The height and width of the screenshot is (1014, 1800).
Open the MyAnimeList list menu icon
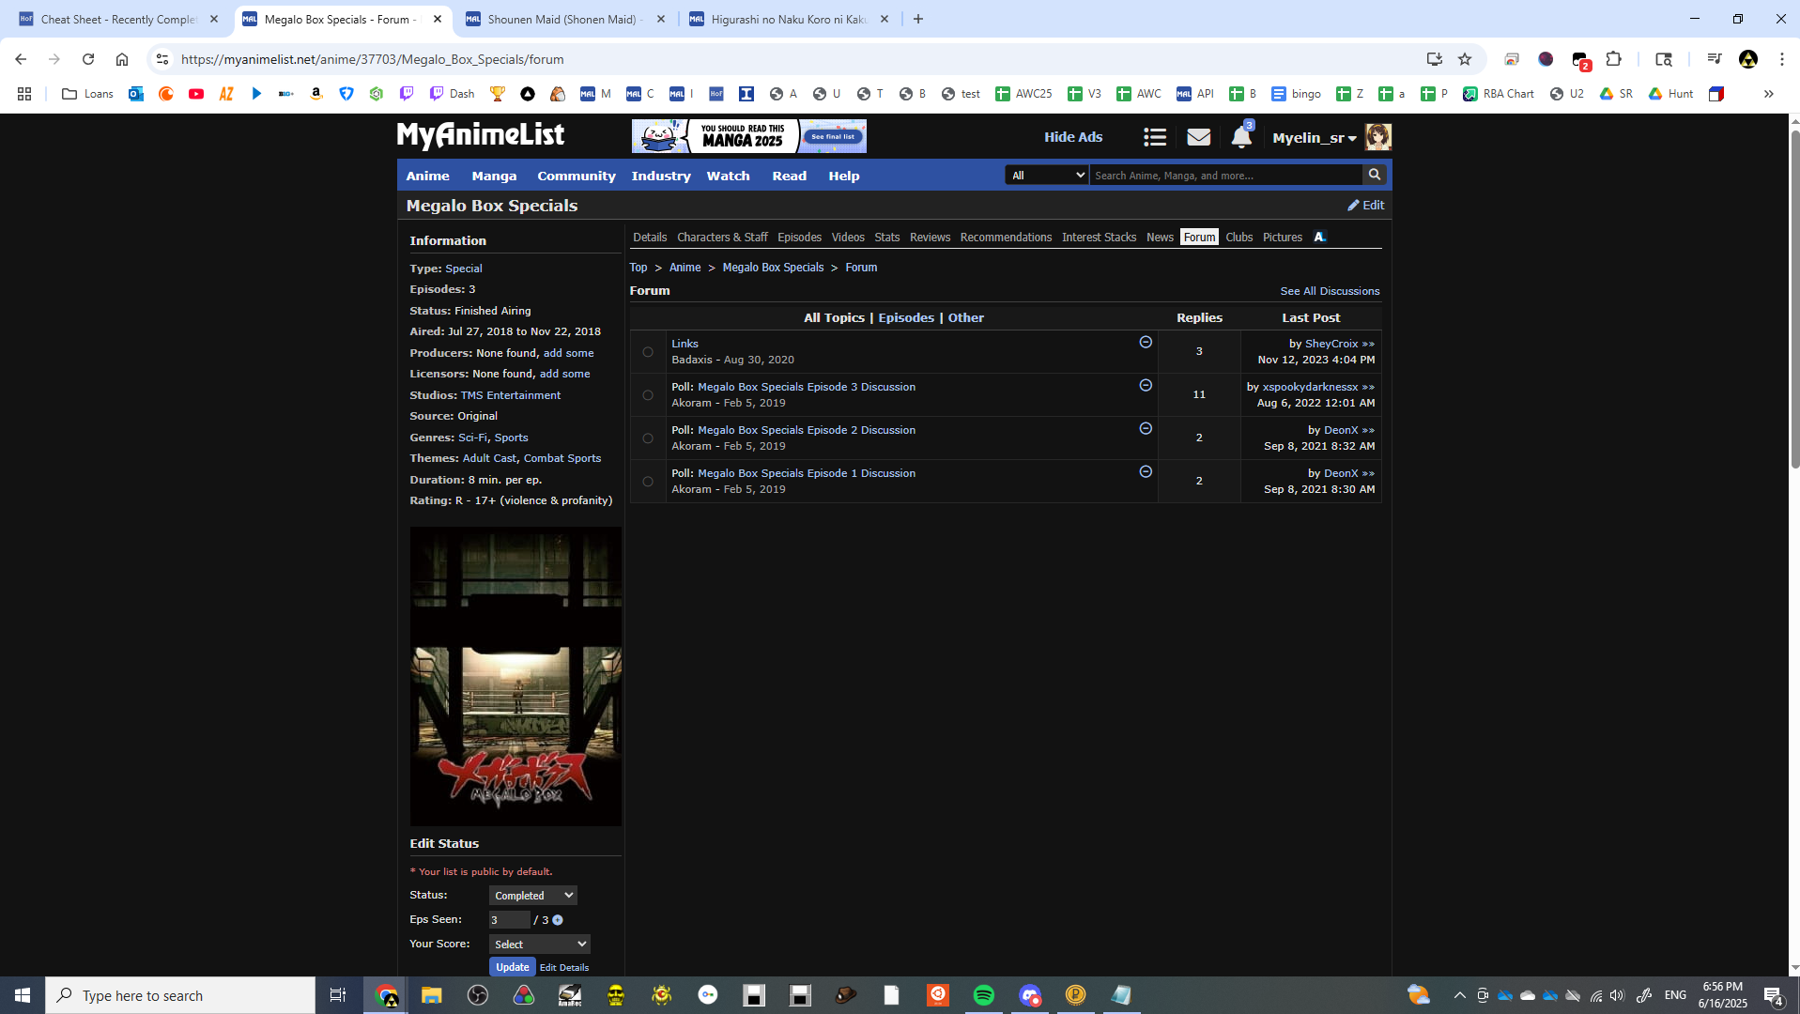(1155, 138)
